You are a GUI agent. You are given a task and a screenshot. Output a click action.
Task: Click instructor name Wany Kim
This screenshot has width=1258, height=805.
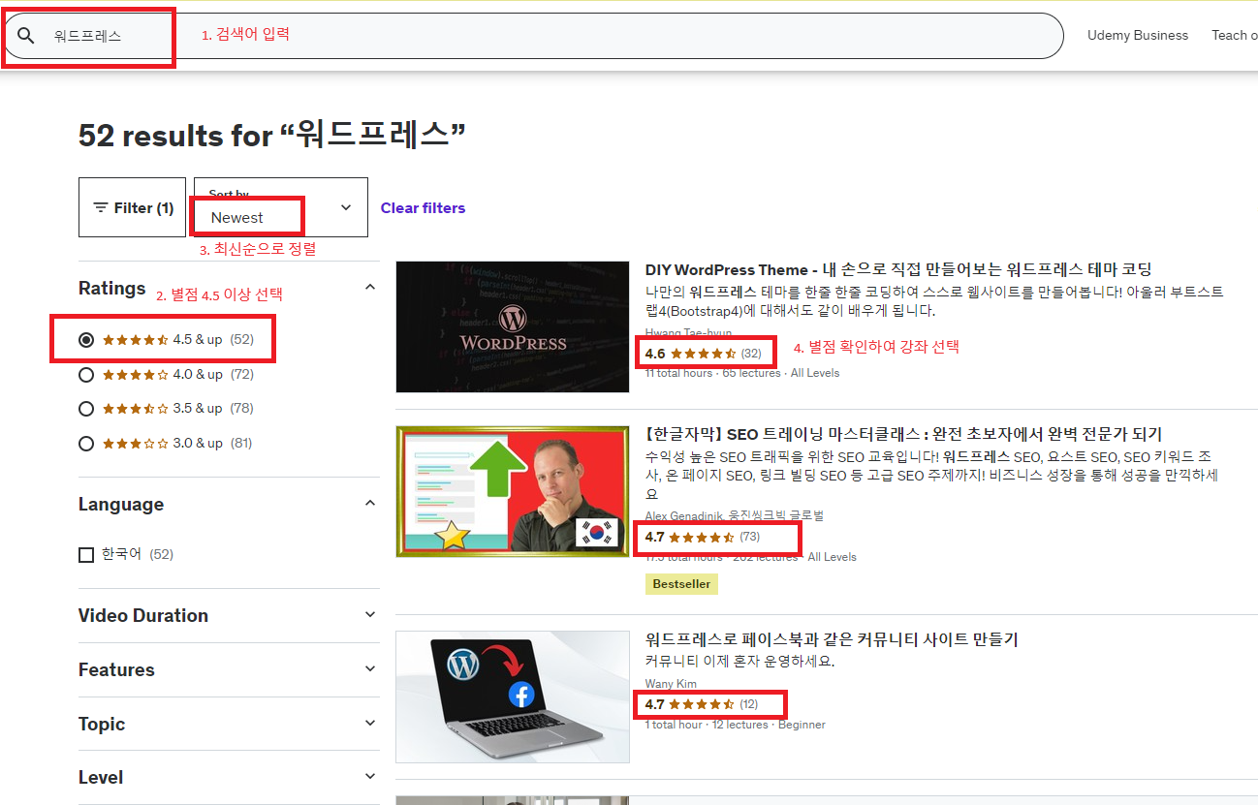(671, 684)
